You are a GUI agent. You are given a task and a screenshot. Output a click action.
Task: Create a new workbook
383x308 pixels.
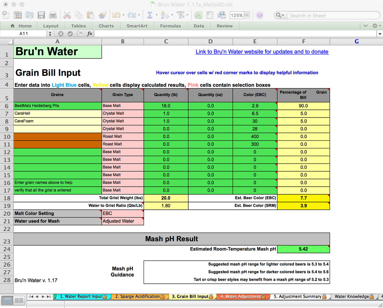pyautogui.click(x=6, y=15)
